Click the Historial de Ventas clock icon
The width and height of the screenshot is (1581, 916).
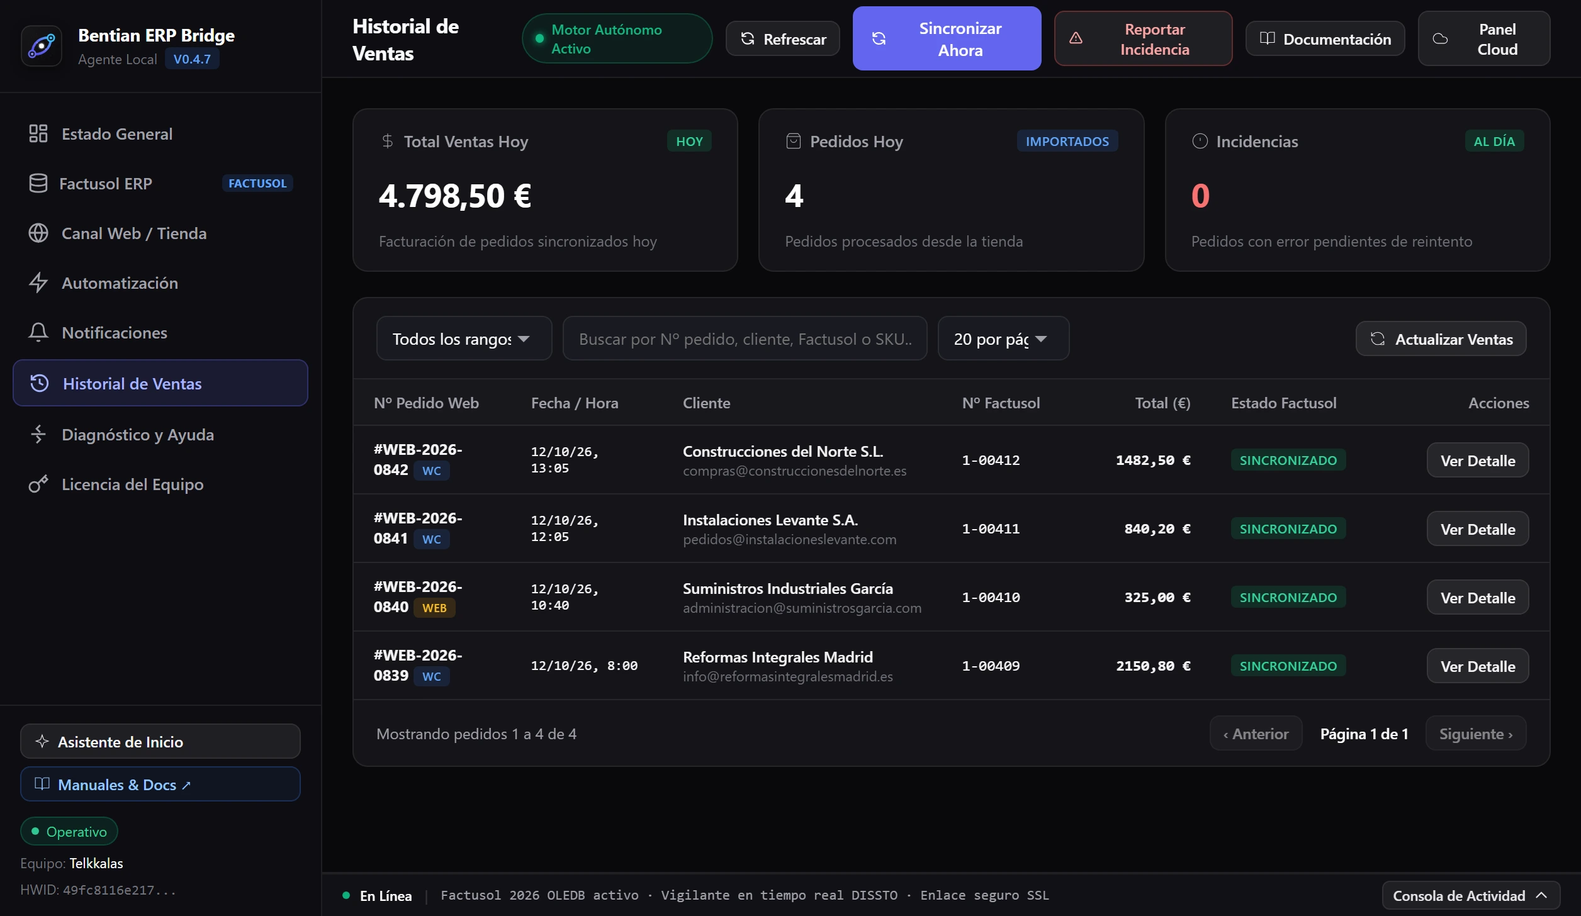click(40, 383)
